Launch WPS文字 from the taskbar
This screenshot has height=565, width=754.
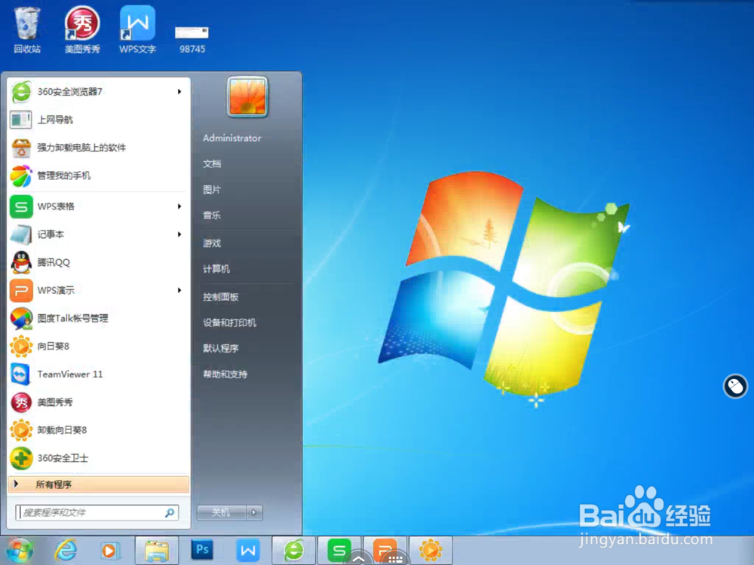click(247, 550)
